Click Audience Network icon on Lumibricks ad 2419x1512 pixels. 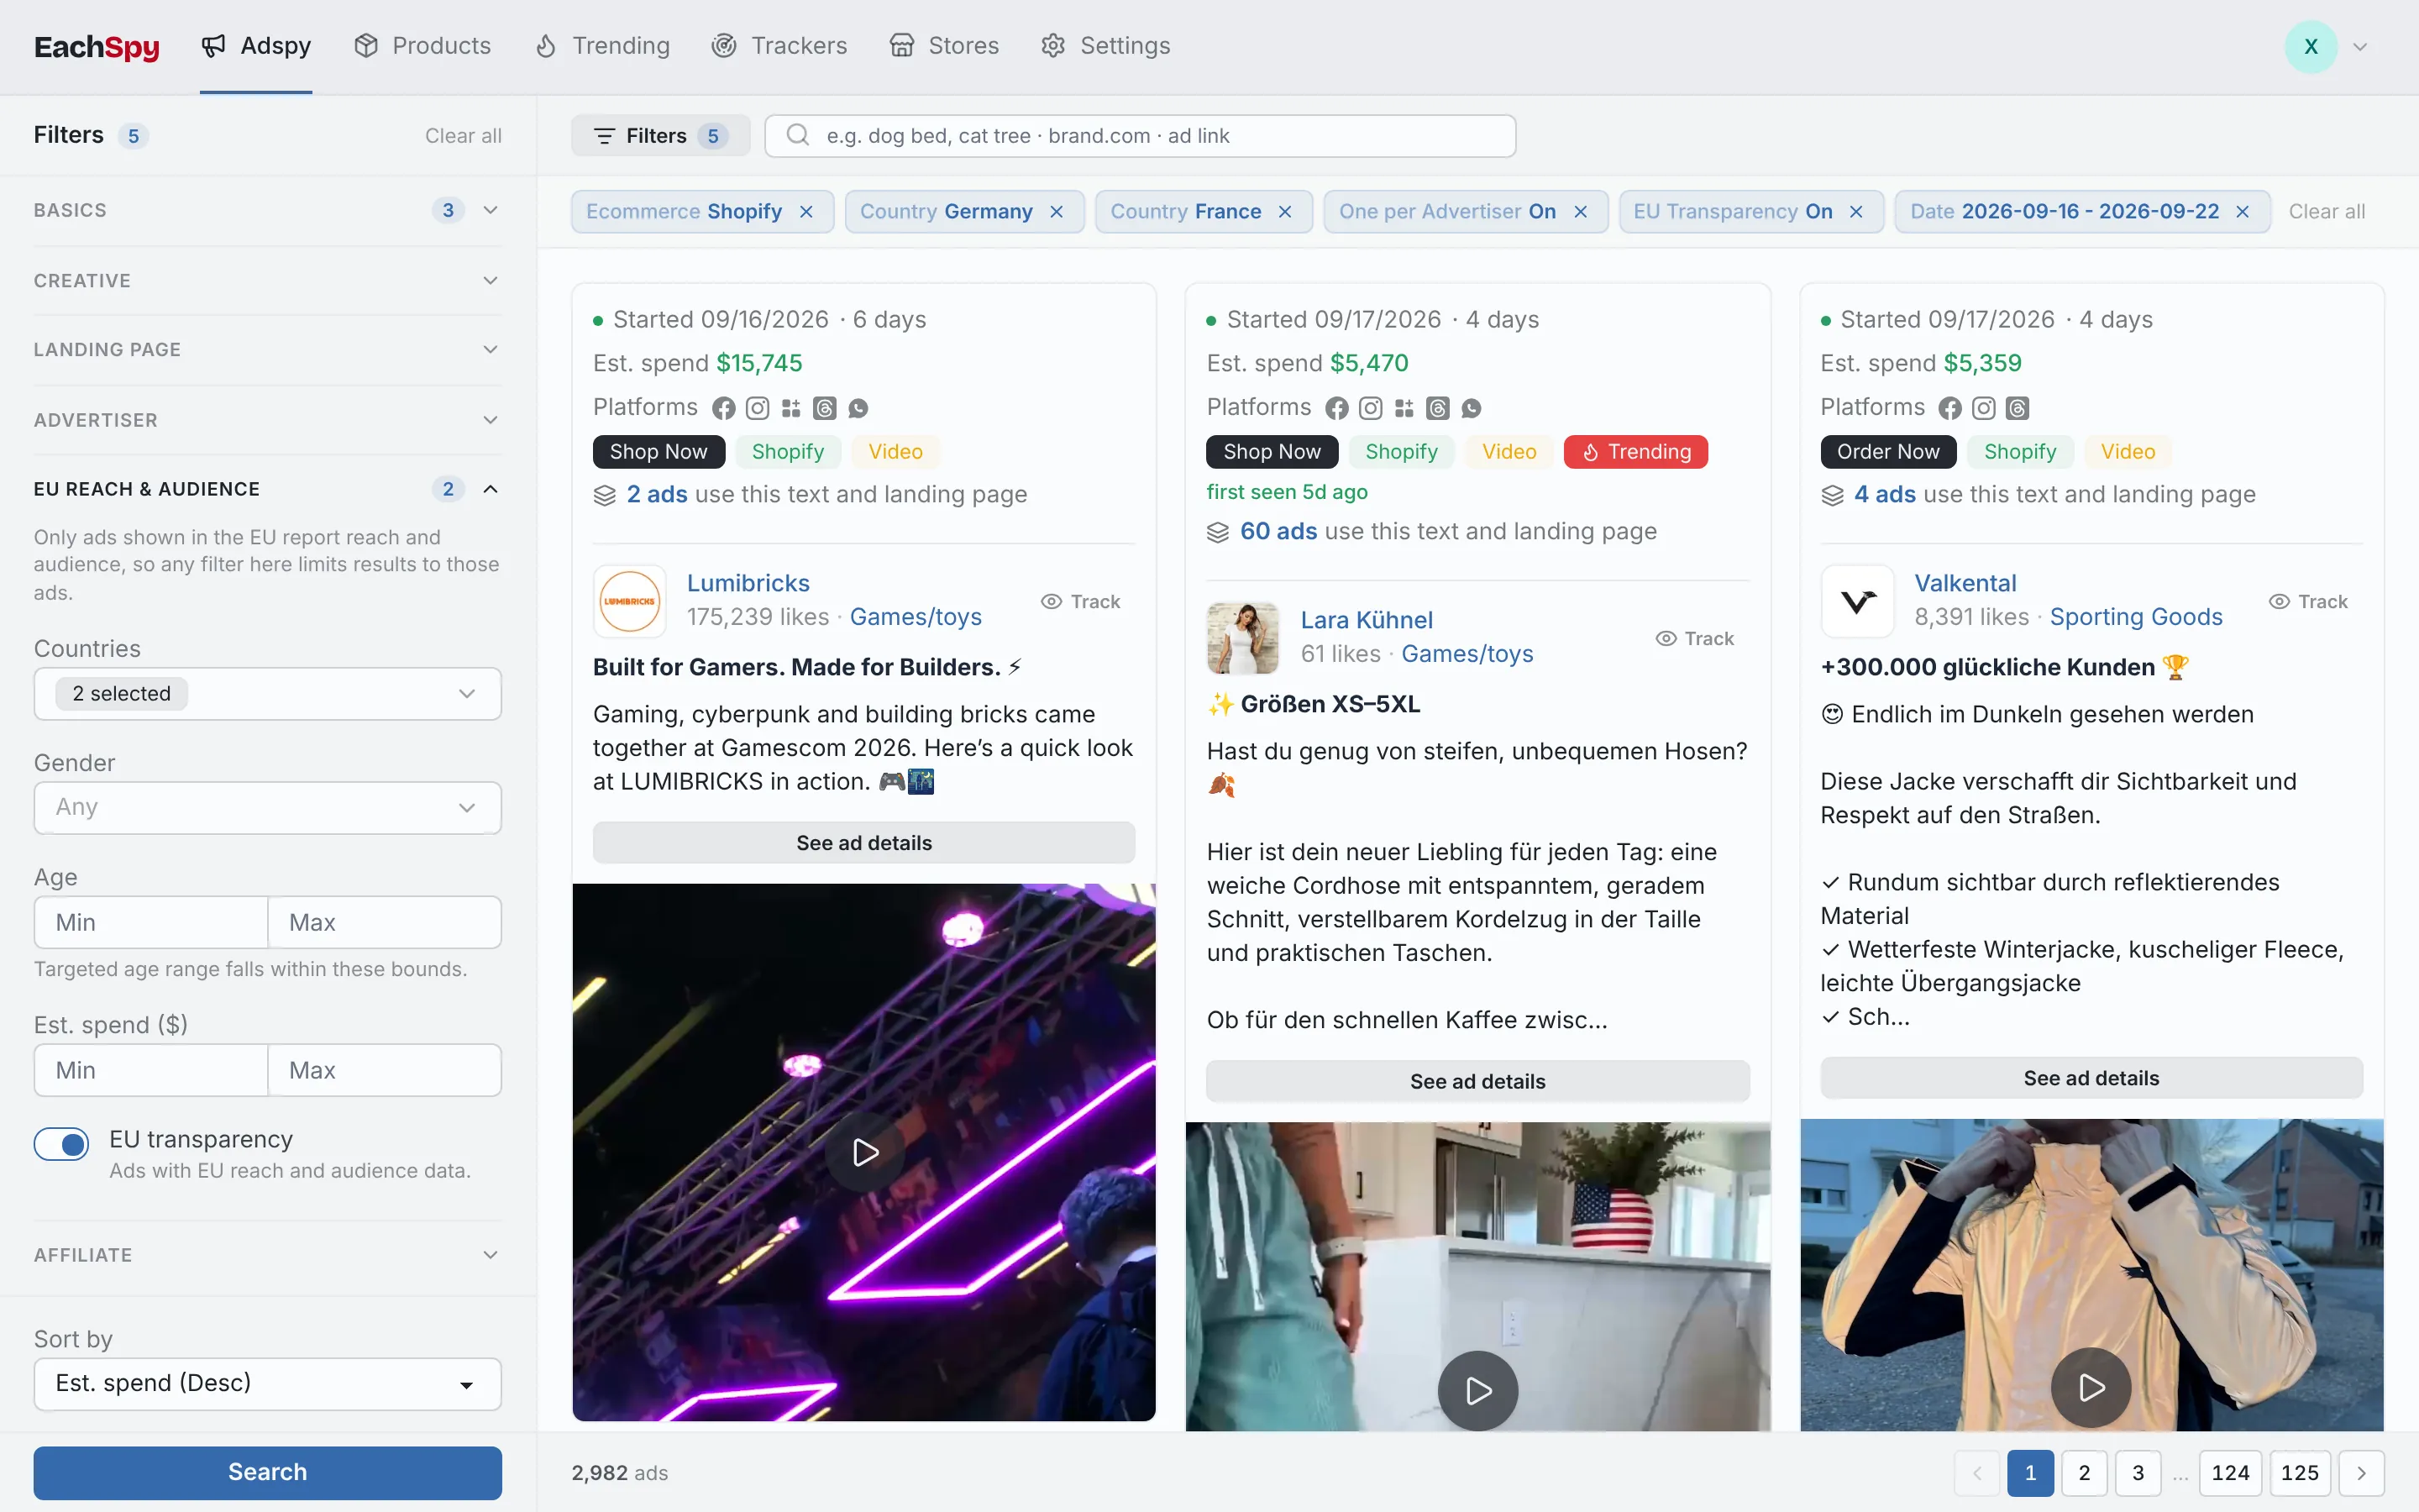click(x=790, y=408)
